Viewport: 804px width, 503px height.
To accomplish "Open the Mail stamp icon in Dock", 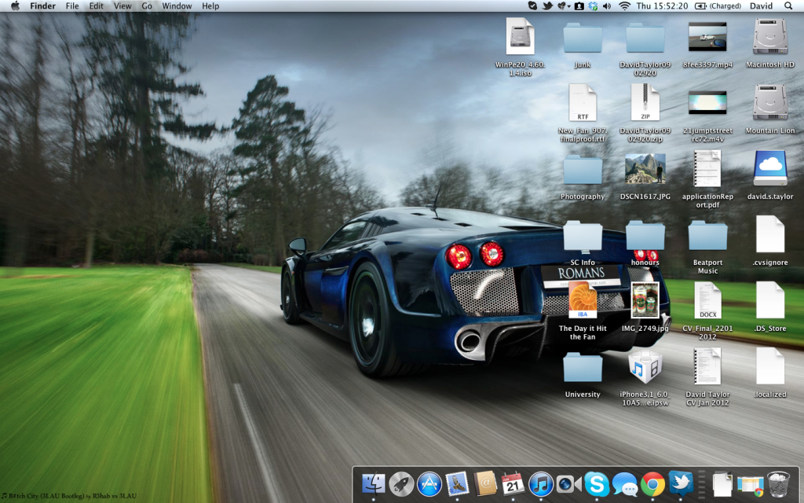I will tap(457, 484).
